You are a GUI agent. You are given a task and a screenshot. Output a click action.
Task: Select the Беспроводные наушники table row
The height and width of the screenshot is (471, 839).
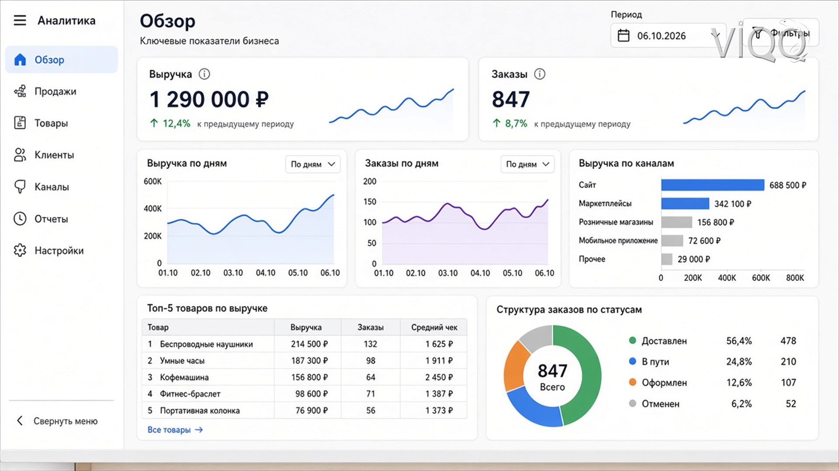tap(304, 344)
